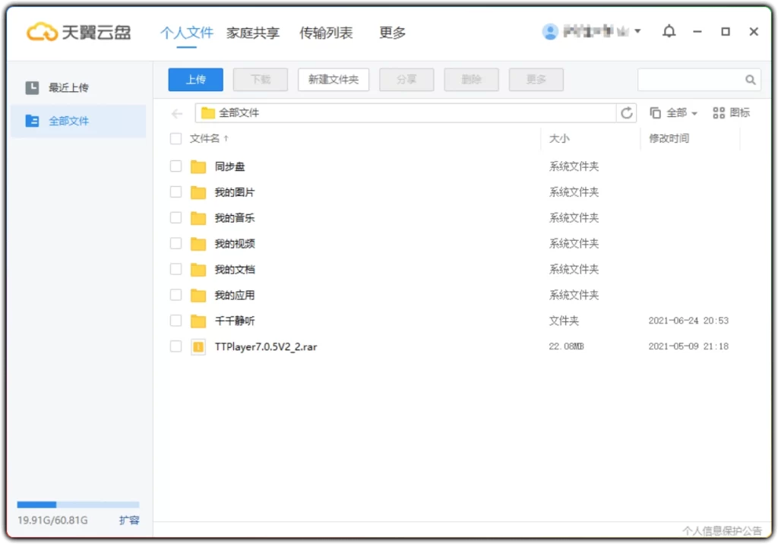The width and height of the screenshot is (778, 544).
Task: Click into the search input field
Action: click(x=692, y=80)
